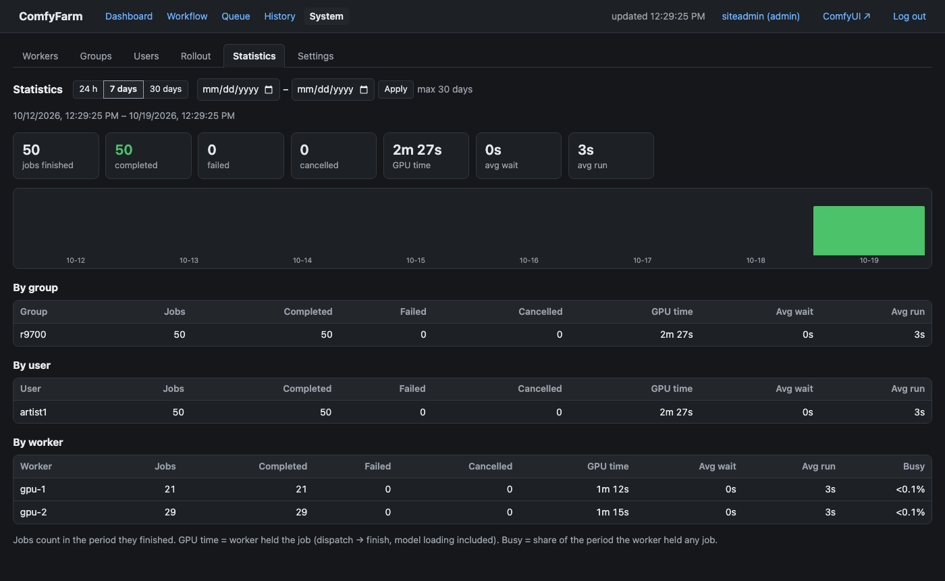
Task: Open the Settings tab
Action: pos(316,56)
